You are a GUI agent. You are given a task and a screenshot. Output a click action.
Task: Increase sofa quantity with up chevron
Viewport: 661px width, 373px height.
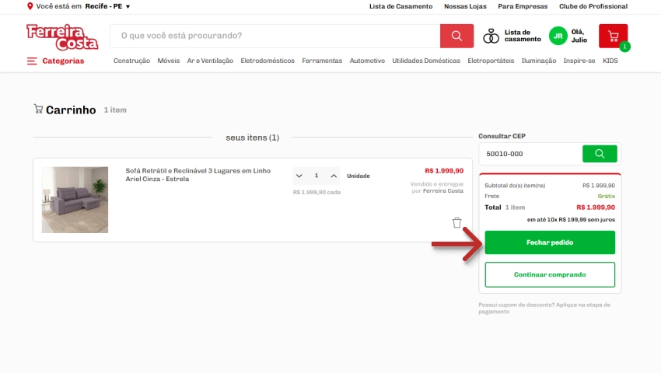coord(334,176)
